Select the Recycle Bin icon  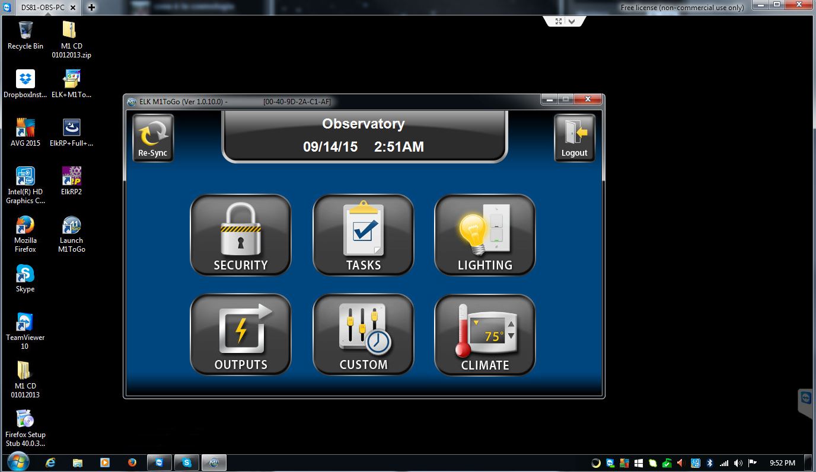[x=26, y=35]
